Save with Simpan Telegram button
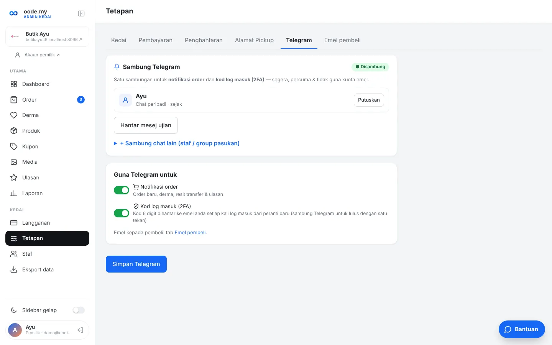 136,264
